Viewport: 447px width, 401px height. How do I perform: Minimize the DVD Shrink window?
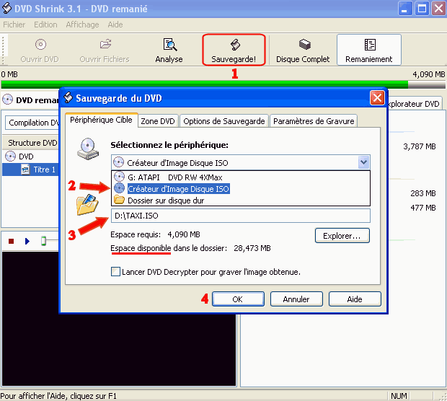(404, 8)
